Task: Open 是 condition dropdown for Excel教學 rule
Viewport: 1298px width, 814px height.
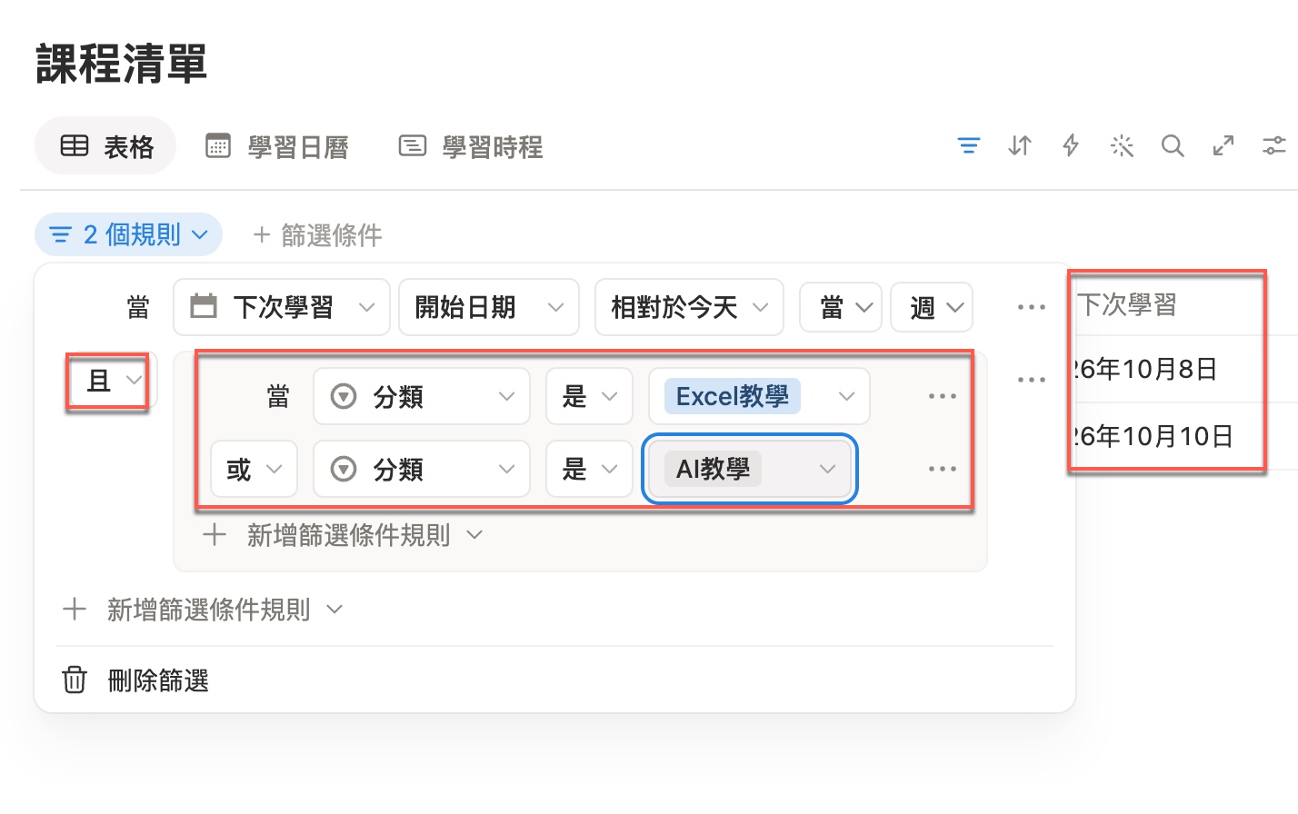Action: (589, 396)
